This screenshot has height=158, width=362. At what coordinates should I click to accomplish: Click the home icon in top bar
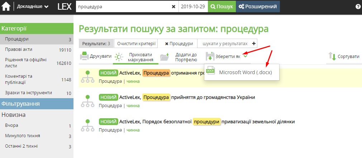pos(6,6)
